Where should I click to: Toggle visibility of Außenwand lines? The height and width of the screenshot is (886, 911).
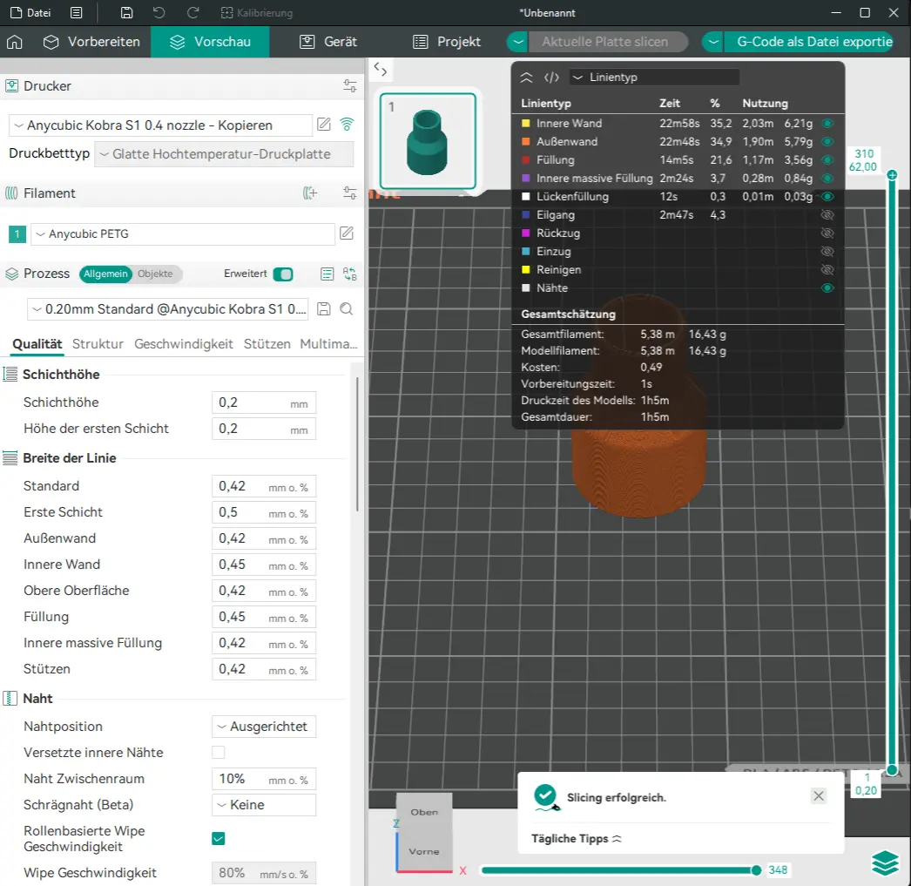point(827,142)
